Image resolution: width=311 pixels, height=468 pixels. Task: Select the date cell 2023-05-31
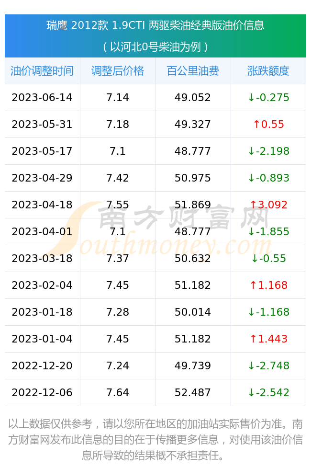[42, 125]
